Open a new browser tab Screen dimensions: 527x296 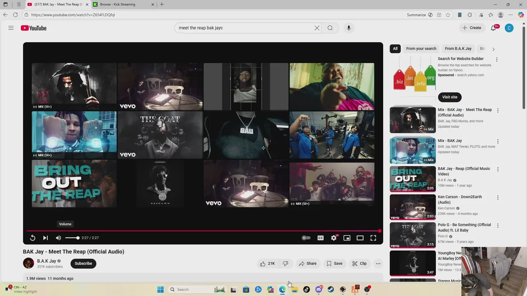click(x=162, y=5)
